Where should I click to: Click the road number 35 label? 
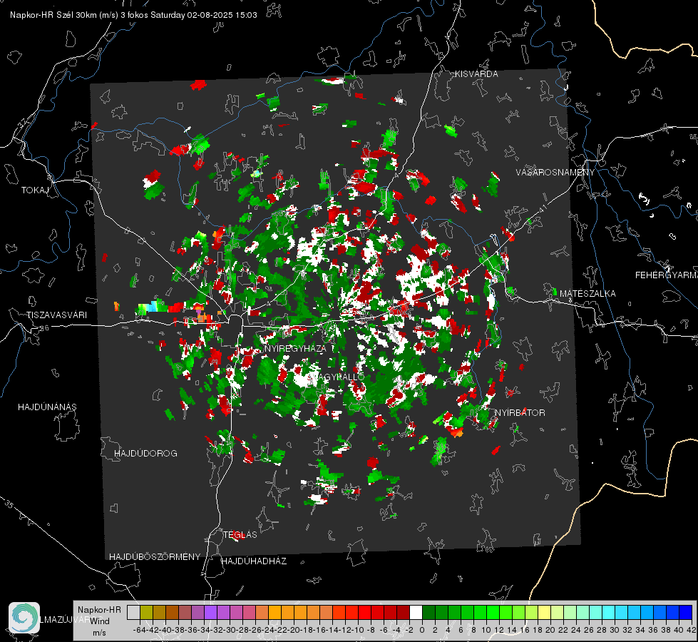click(x=9, y=504)
